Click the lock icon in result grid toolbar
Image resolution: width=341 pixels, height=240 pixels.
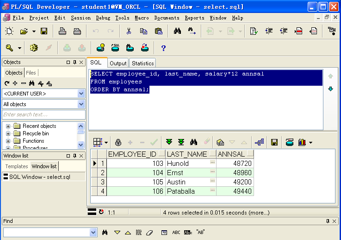[x=118, y=142]
